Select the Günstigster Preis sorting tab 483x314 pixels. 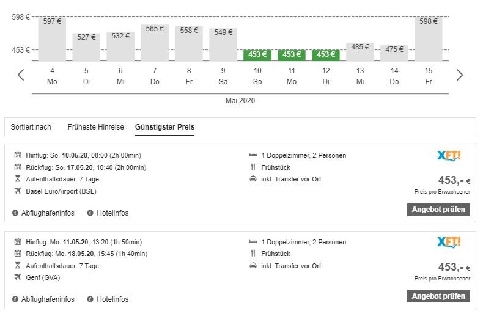click(164, 127)
